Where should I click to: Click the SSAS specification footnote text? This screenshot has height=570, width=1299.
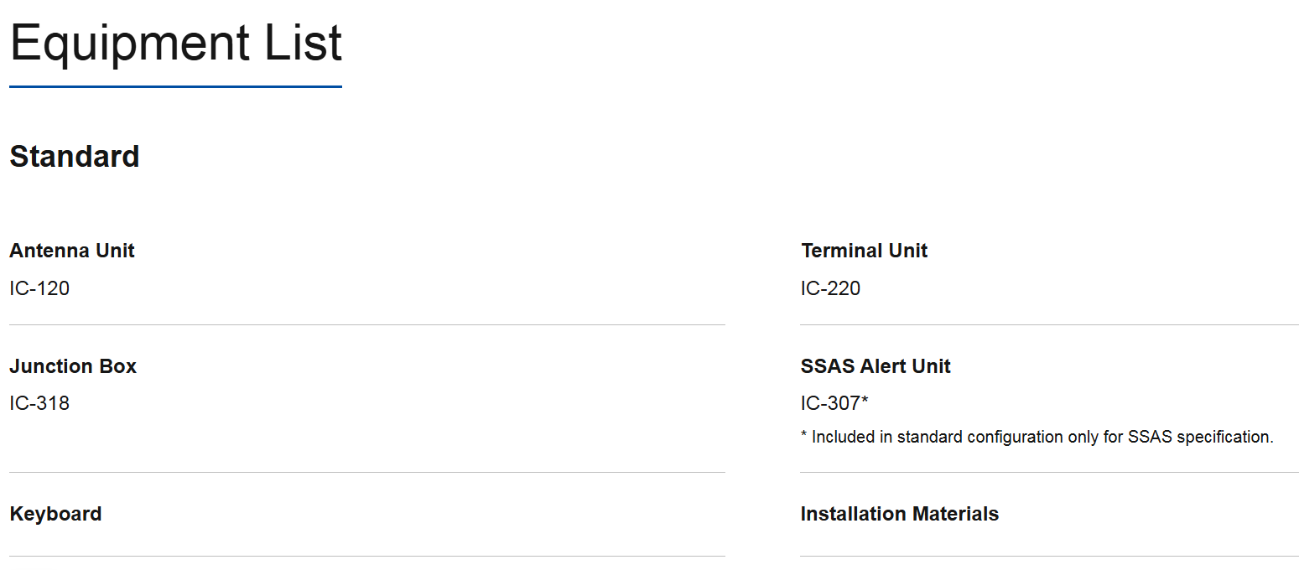tap(1037, 437)
